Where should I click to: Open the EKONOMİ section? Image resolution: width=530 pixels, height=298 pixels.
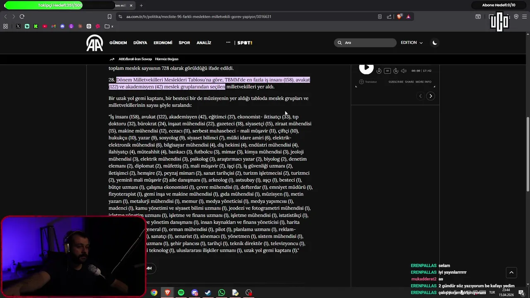163,43
